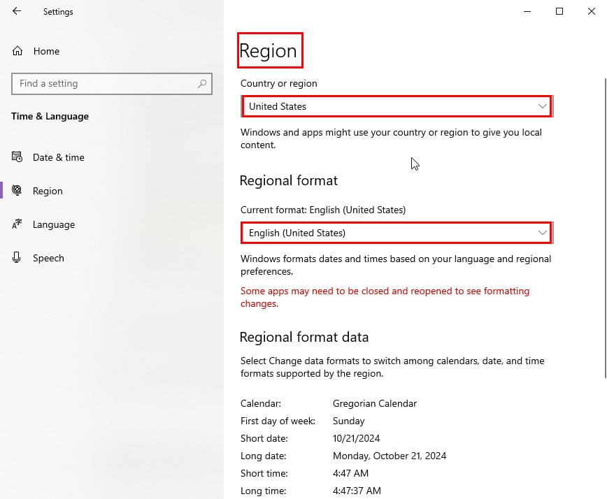Click the First day of week: label
This screenshot has height=499, width=607.
tap(278, 421)
